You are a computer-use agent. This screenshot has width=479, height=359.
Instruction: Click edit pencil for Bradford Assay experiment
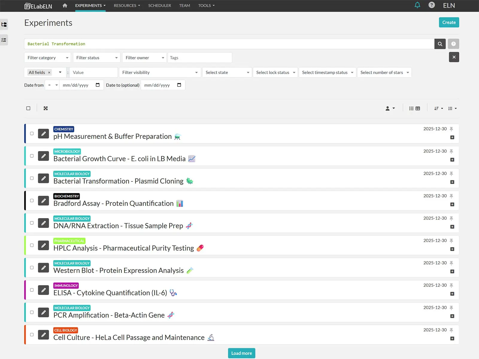tap(43, 201)
